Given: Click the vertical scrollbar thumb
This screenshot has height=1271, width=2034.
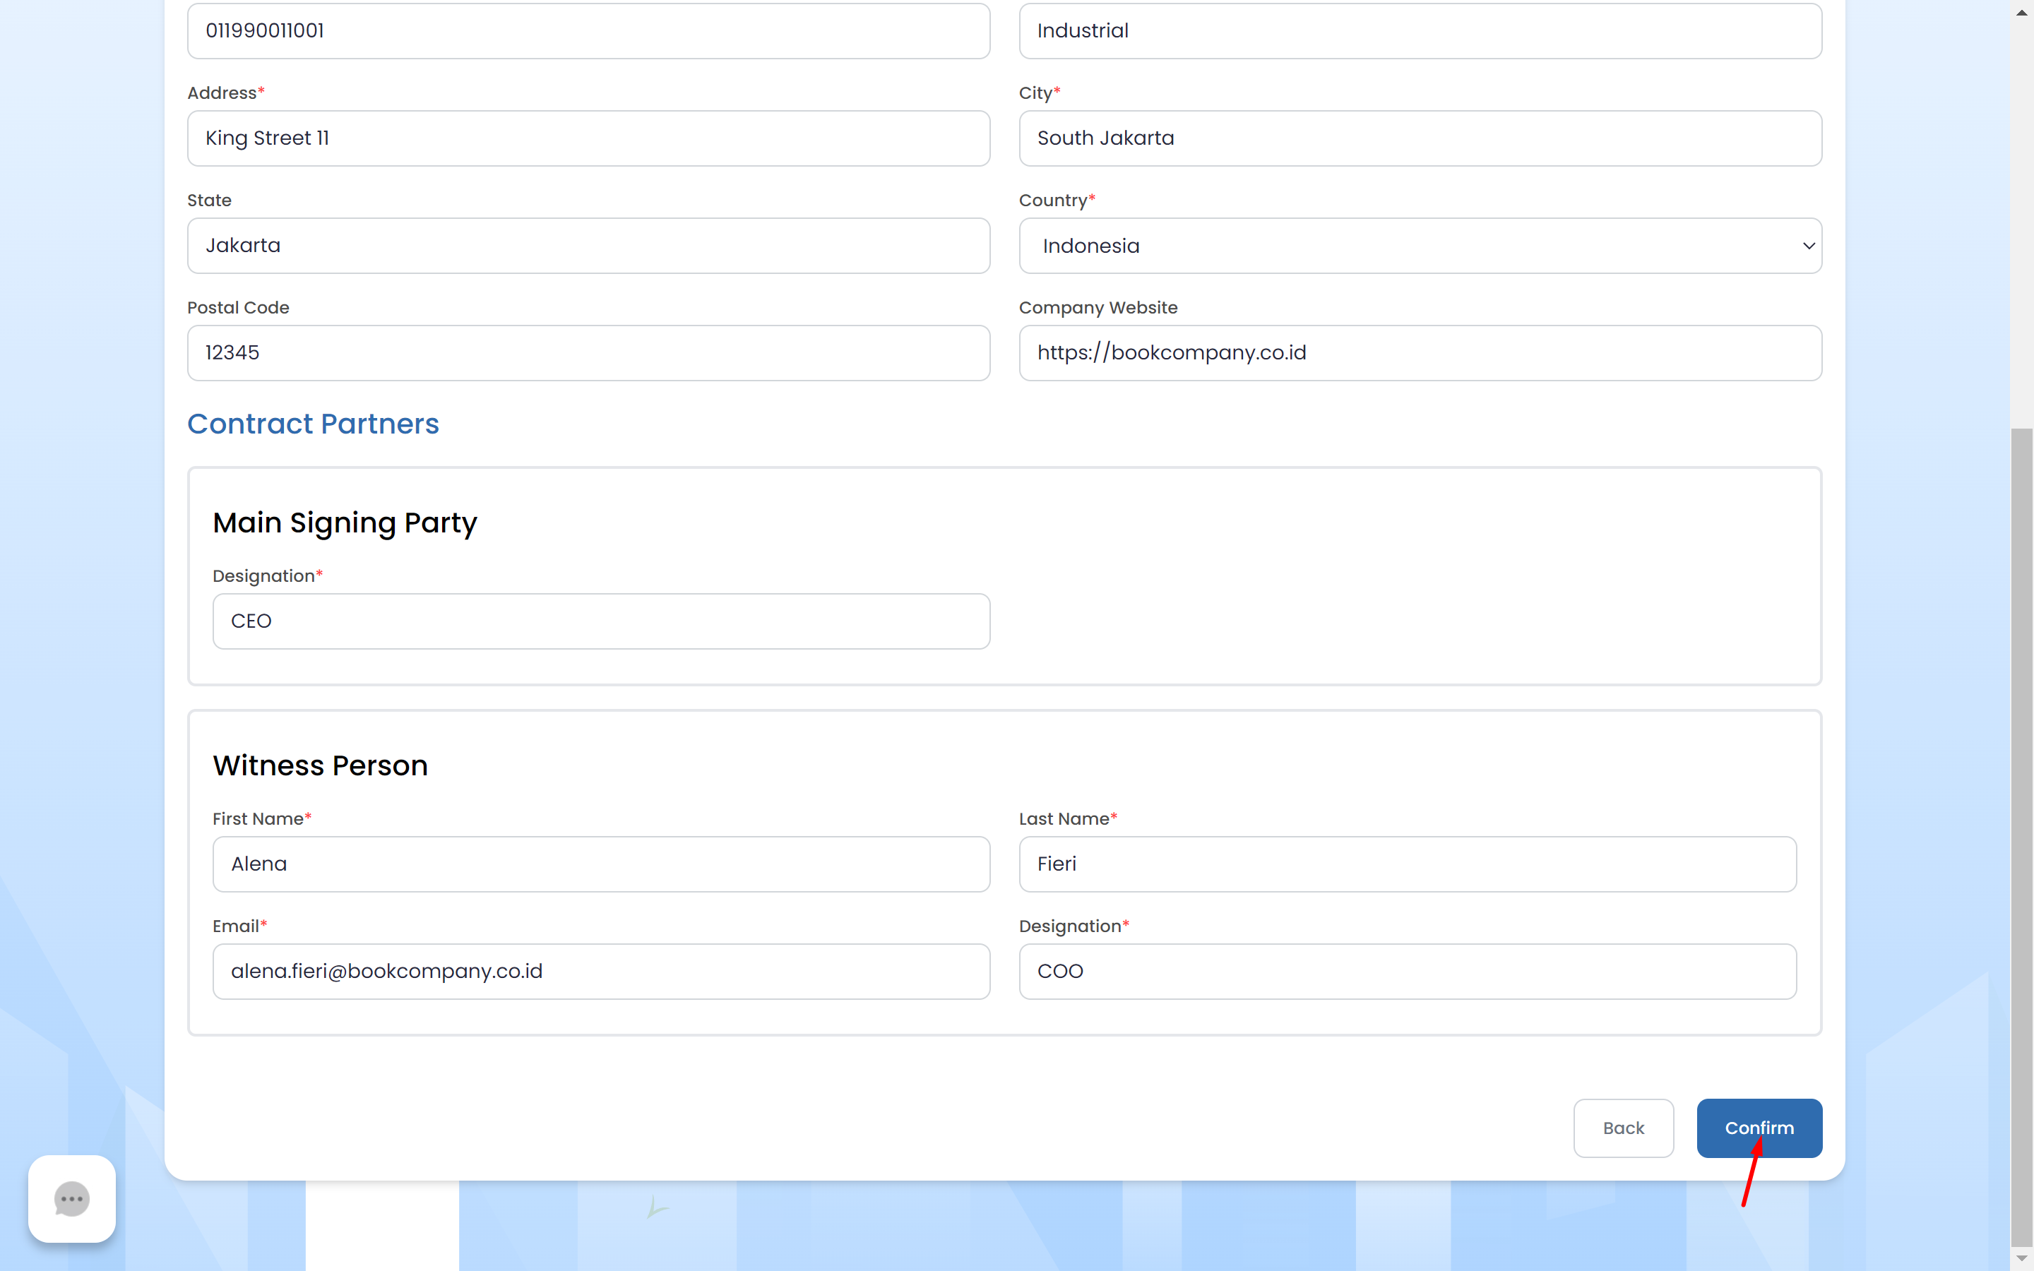Looking at the screenshot, I should pyautogui.click(x=2022, y=837).
